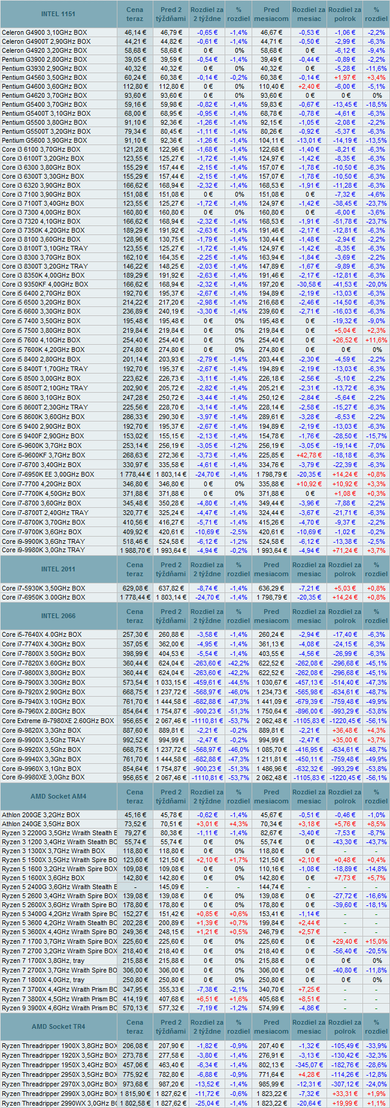This screenshot has height=1108, width=390.
Task: Select Pred 2 týždňami header in TR4 table
Action: coord(171,1026)
